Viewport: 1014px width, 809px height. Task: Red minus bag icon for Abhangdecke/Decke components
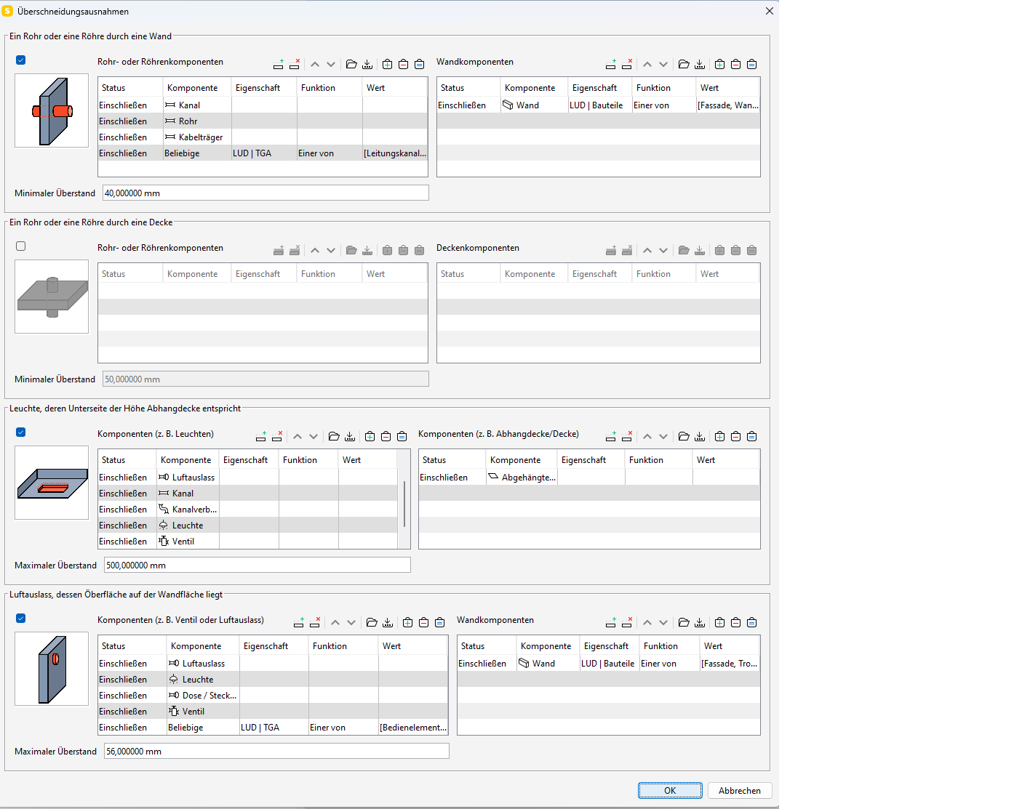tap(735, 436)
